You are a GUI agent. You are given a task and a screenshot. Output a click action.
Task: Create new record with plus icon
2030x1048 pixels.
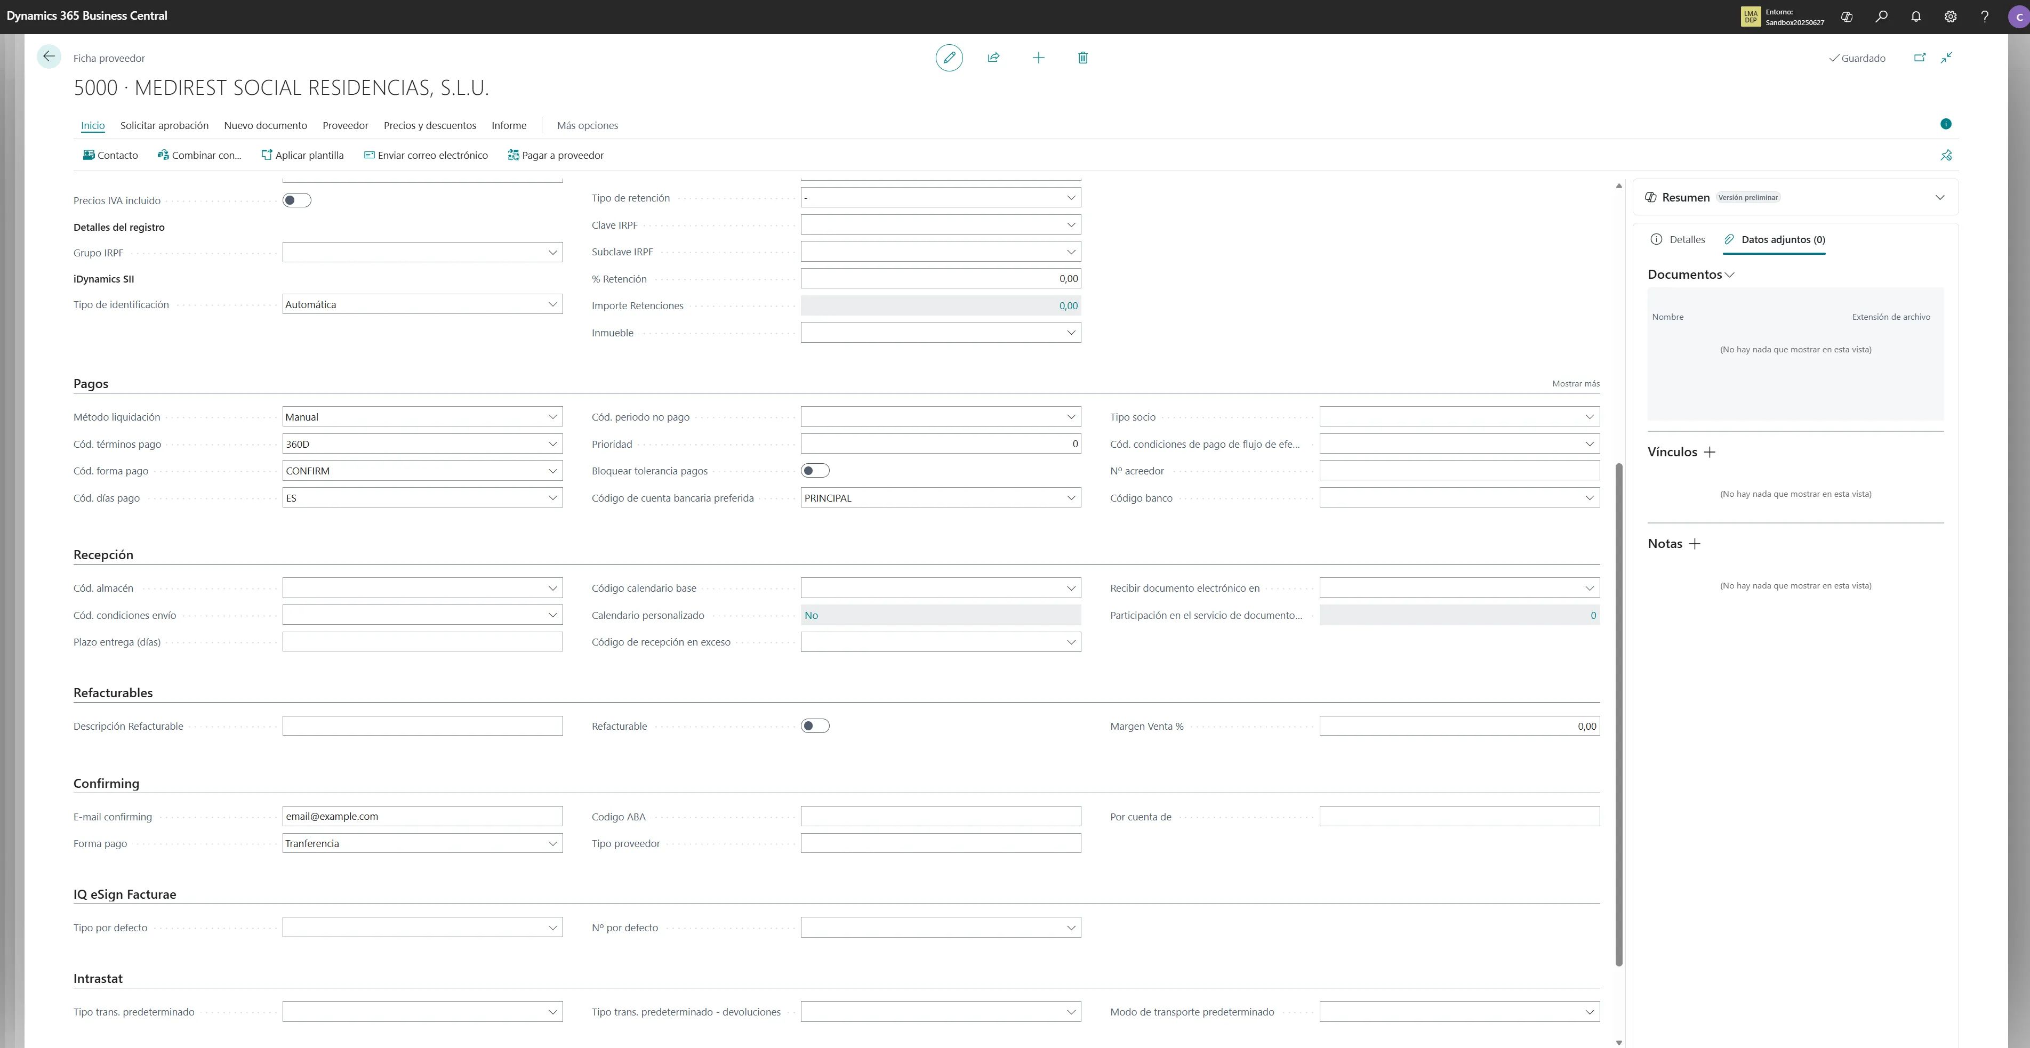click(1039, 58)
